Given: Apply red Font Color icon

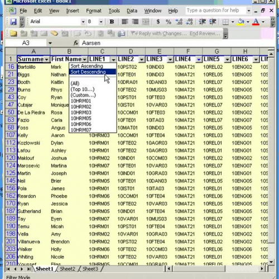Looking at the screenshot, I should (x=256, y=22).
